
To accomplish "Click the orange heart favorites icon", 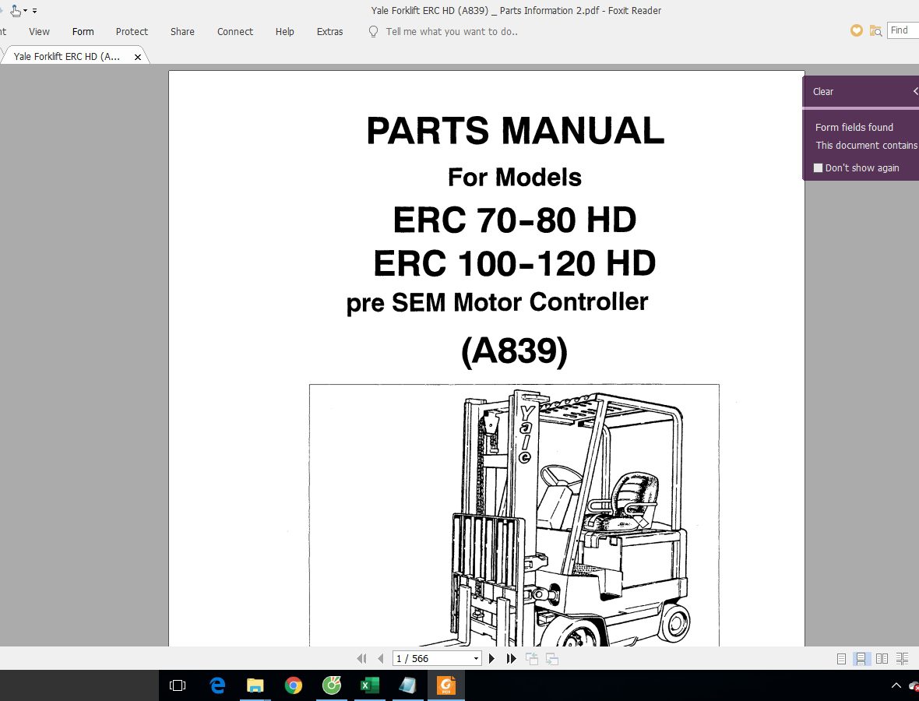I will pyautogui.click(x=856, y=30).
